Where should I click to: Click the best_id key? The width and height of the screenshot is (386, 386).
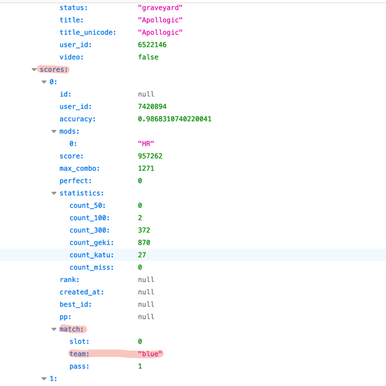tap(75, 304)
